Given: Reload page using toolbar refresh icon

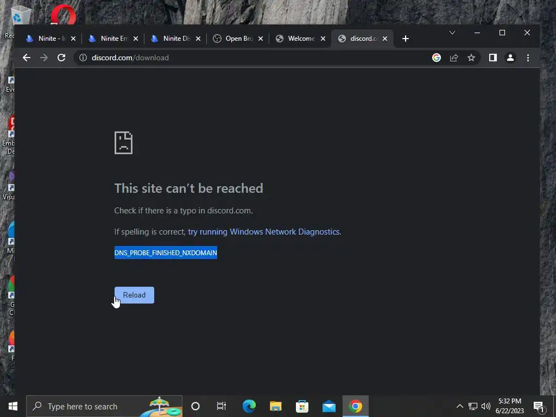Looking at the screenshot, I should [x=61, y=58].
